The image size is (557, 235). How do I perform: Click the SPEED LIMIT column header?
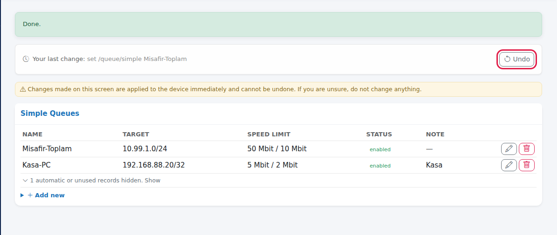tap(269, 134)
